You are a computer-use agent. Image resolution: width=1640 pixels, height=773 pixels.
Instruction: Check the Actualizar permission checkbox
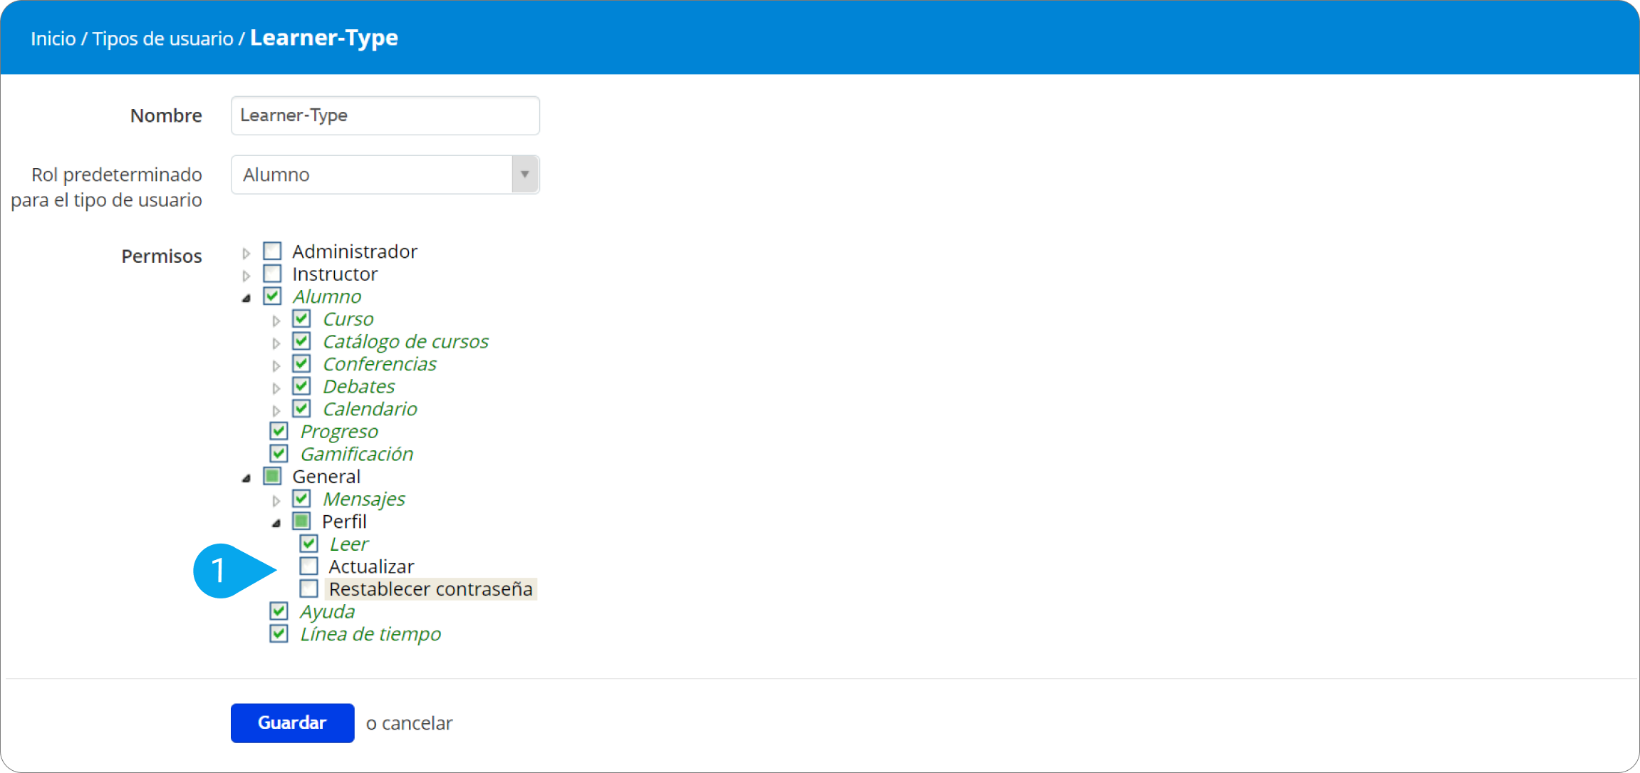(x=308, y=566)
